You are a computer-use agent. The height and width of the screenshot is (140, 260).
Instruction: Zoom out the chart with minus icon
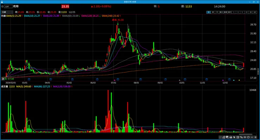[x=252, y=137]
